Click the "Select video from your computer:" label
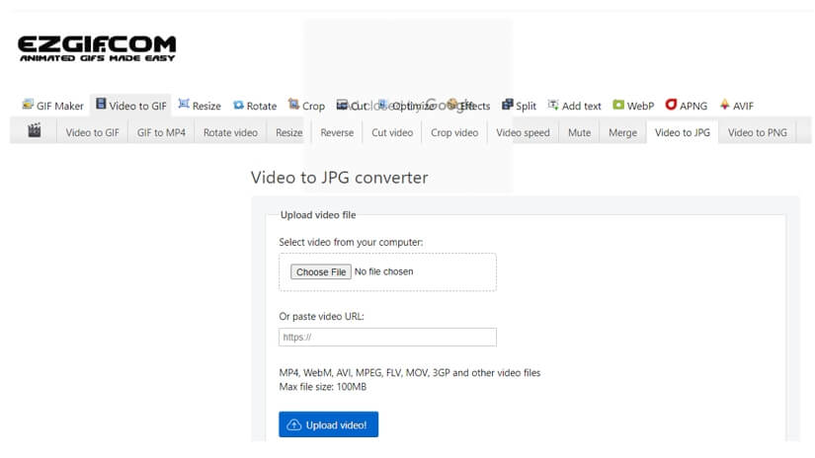 point(351,242)
